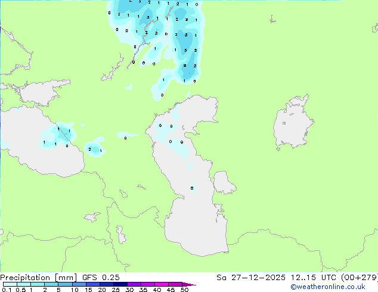Viewport: 378px width, 292px height.
Task: Click the 30–35 mm purple legend box
Action: click(134, 284)
